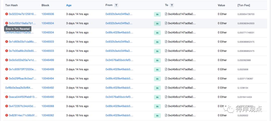The width and height of the screenshot is (271, 121).
Task: Open transaction 0x1c93970ff72000e
Action: click(23, 69)
